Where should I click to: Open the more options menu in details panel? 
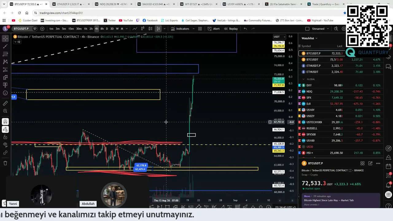(378, 163)
